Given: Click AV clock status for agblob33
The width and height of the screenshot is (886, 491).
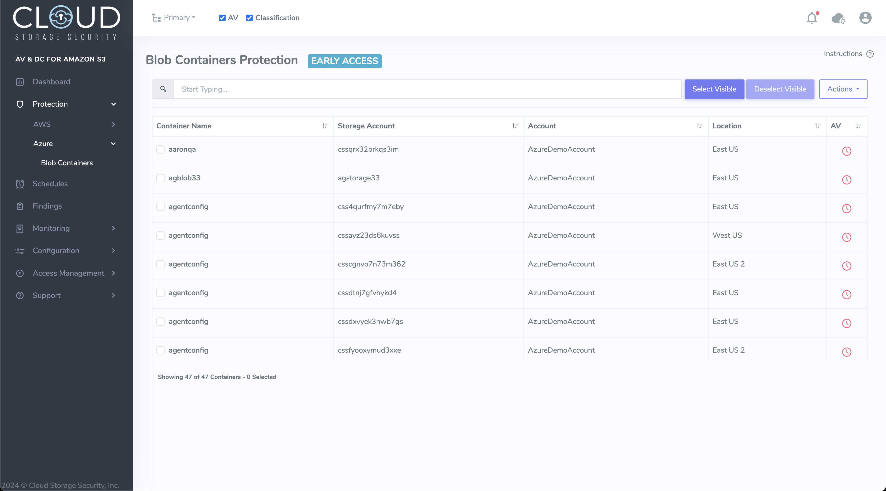Looking at the screenshot, I should [x=847, y=180].
